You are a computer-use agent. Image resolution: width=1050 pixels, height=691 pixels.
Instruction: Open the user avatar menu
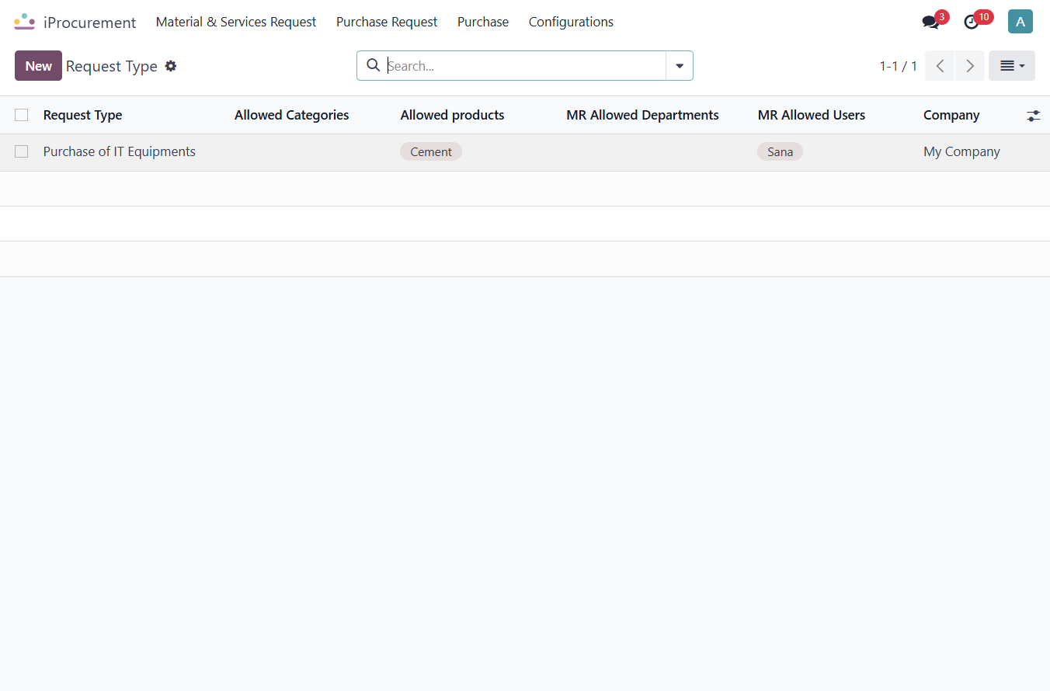tap(1020, 22)
